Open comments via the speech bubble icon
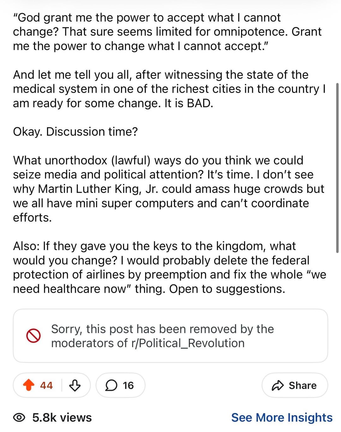This screenshot has height=432, width=341. (111, 385)
